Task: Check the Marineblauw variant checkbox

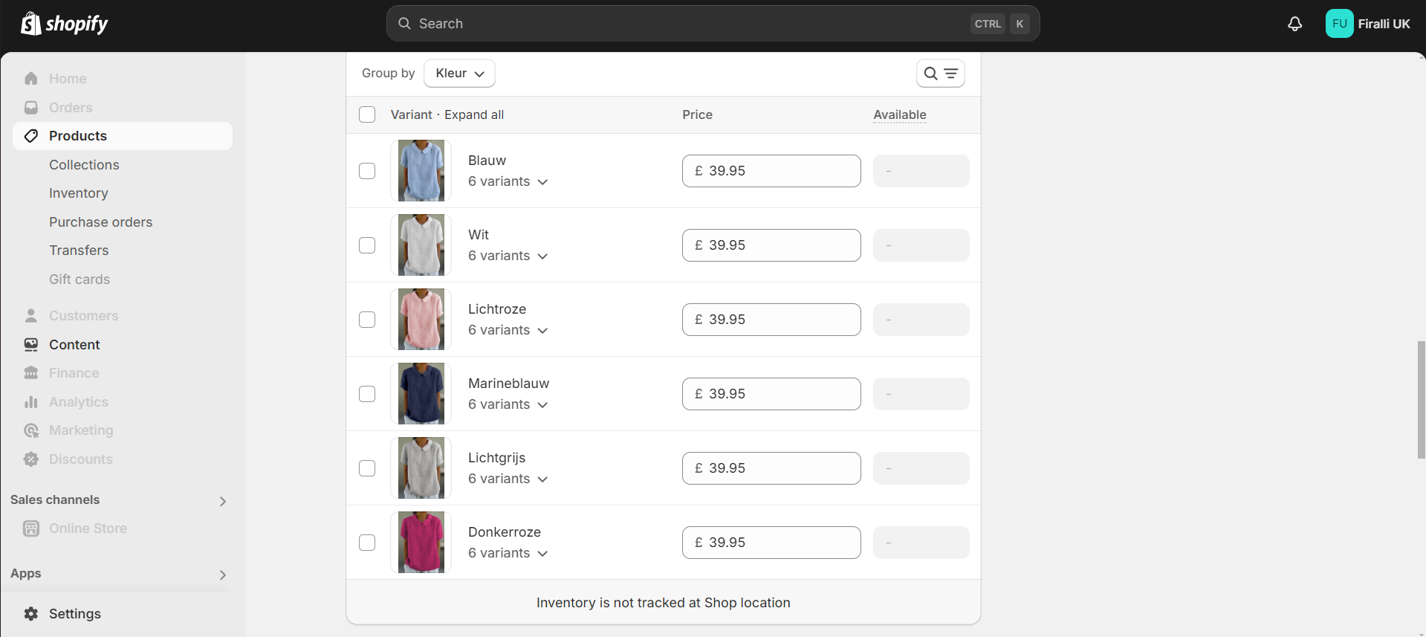Action: point(367,394)
